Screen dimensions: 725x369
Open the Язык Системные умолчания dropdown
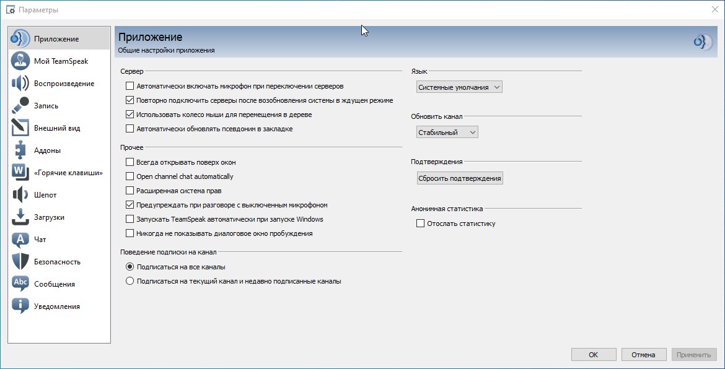tap(459, 87)
